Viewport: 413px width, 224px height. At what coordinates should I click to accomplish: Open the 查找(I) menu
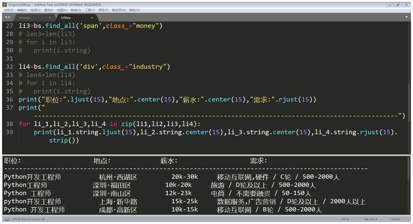(x=49, y=10)
